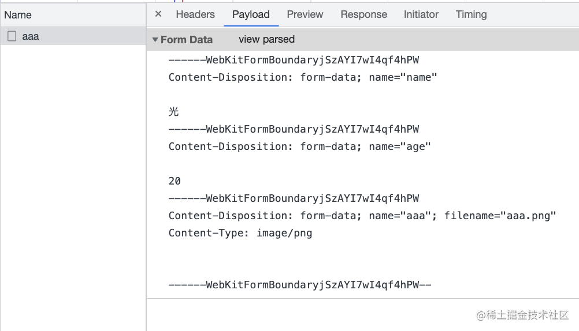
Task: Go to the Initiator tab
Action: click(421, 14)
